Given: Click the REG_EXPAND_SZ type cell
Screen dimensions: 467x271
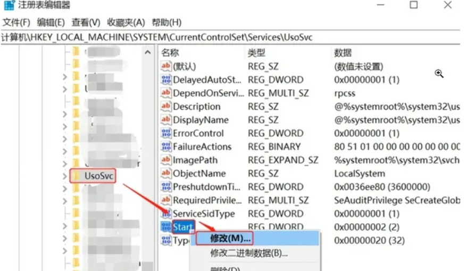Looking at the screenshot, I should coord(283,160).
